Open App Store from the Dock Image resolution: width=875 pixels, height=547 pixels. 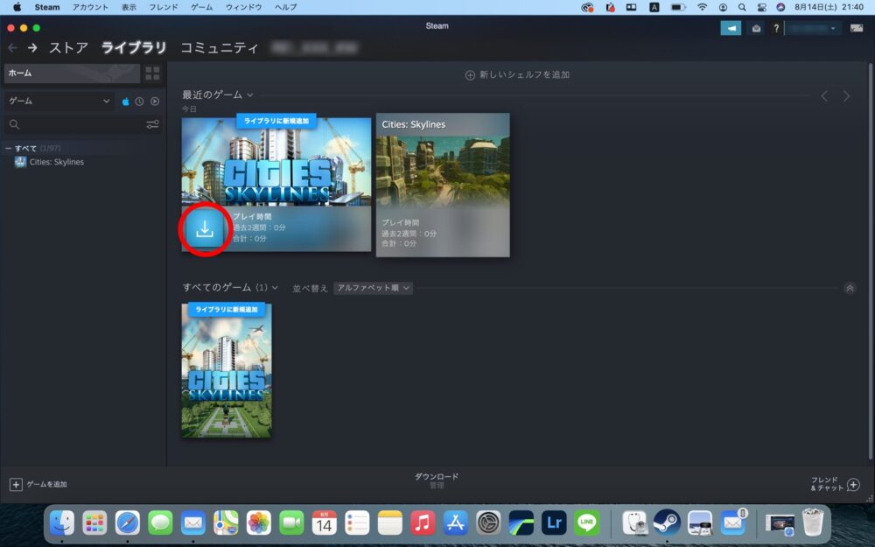[x=455, y=523]
